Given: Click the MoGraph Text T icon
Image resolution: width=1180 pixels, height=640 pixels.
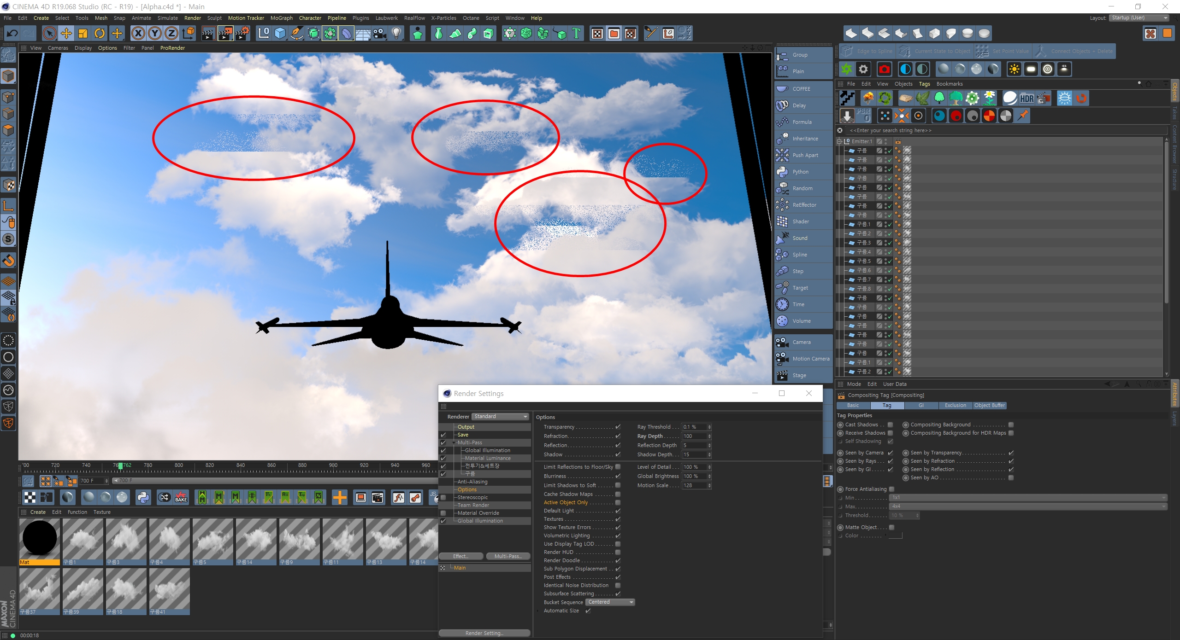Looking at the screenshot, I should [576, 33].
